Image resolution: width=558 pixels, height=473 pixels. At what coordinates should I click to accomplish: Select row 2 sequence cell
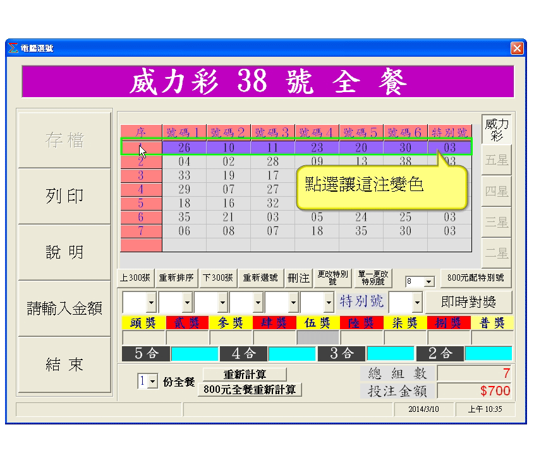coord(141,161)
